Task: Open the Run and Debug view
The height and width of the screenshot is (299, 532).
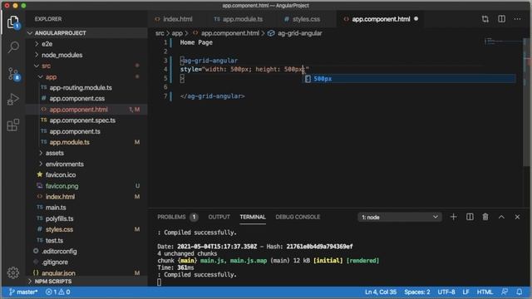Action: pos(13,100)
